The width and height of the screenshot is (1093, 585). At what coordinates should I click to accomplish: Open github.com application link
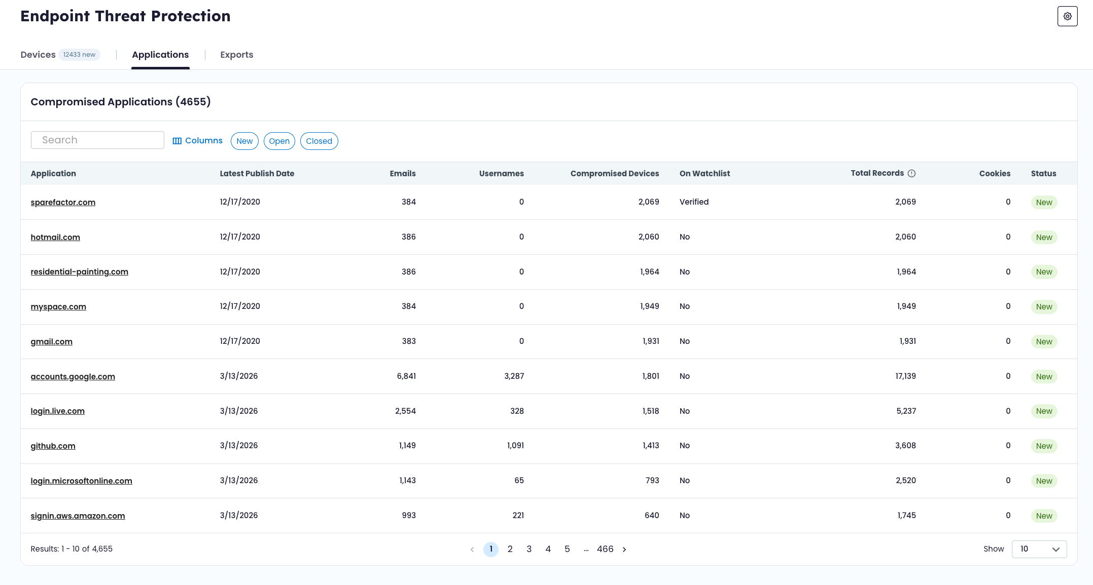(53, 446)
